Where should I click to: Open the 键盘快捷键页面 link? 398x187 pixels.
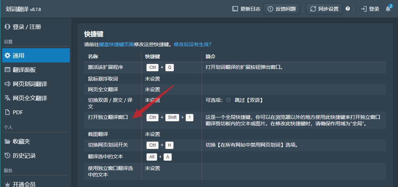116,44
